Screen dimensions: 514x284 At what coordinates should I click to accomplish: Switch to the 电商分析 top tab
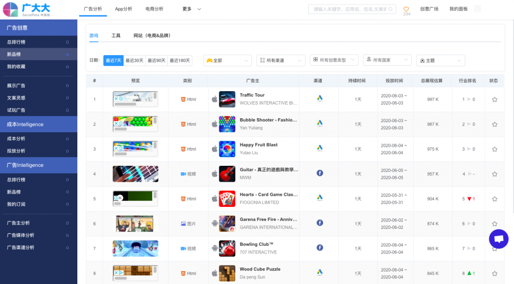click(155, 9)
